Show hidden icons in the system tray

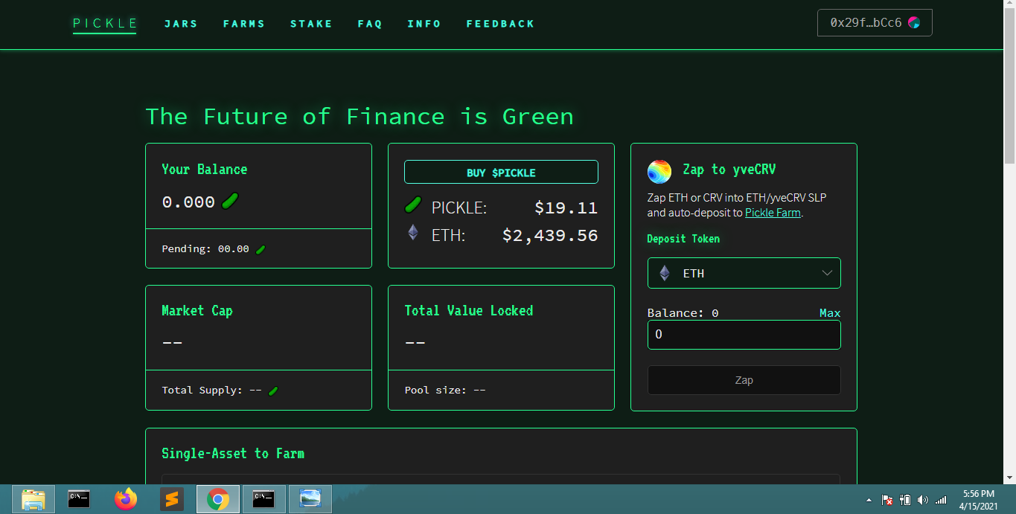coord(868,500)
